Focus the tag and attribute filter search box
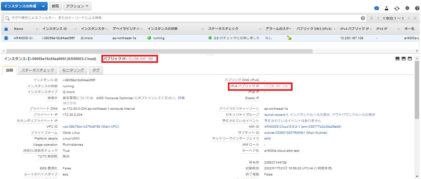The height and width of the screenshot is (179, 421). point(180,18)
